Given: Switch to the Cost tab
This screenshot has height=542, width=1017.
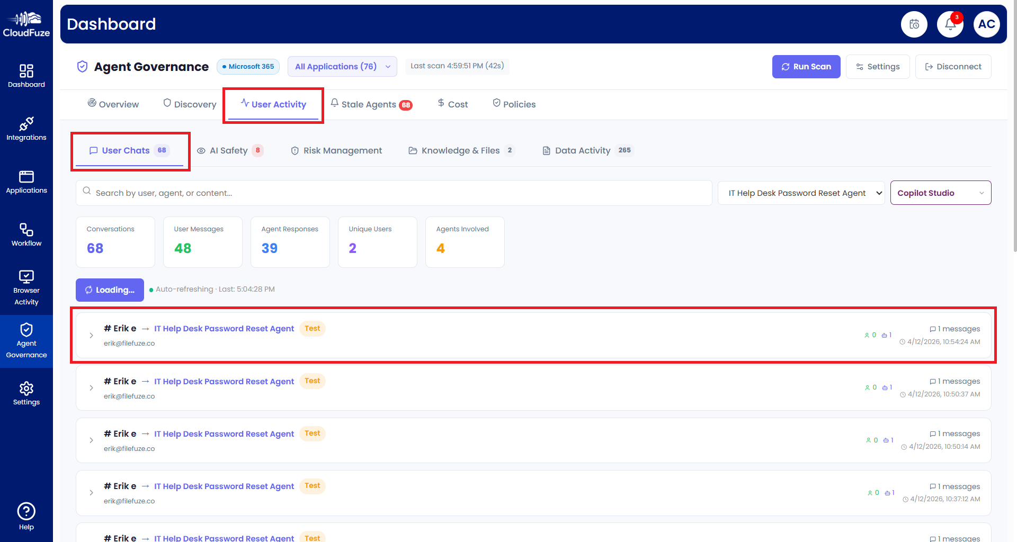Looking at the screenshot, I should pos(453,104).
